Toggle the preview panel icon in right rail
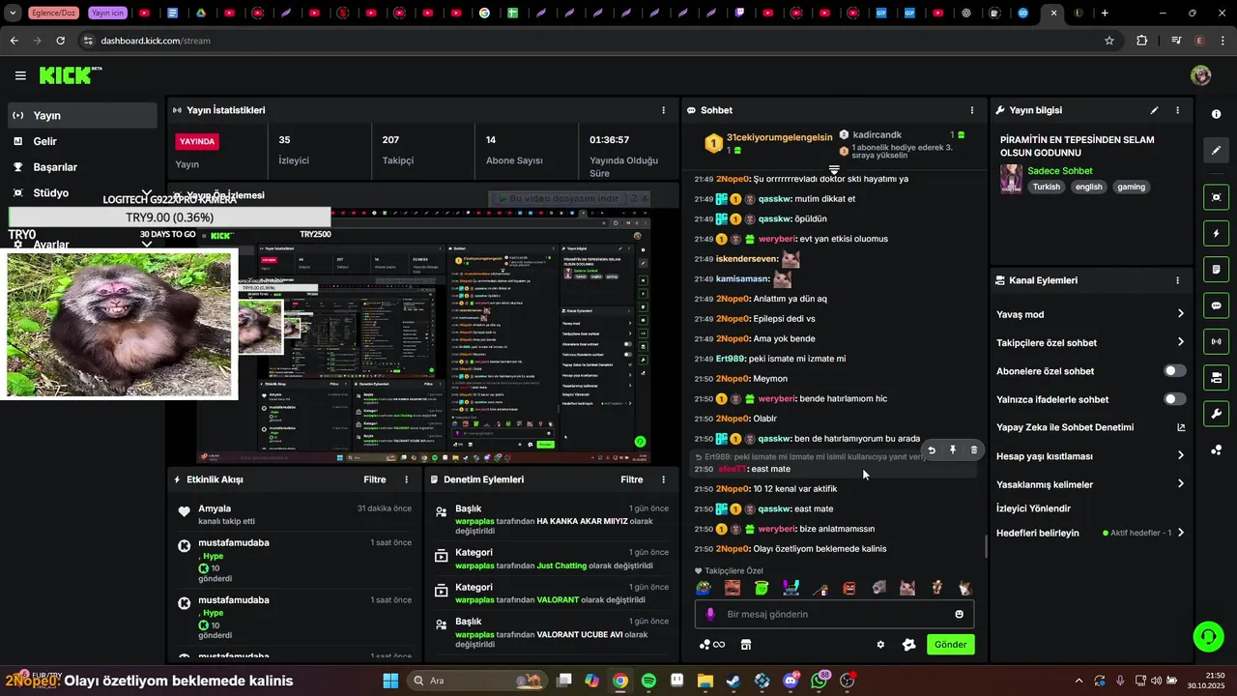Image resolution: width=1237 pixels, height=696 pixels. click(1216, 197)
